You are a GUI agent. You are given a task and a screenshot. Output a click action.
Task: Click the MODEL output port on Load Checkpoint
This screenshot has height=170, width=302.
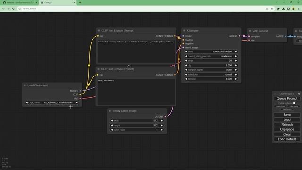tap(80, 91)
